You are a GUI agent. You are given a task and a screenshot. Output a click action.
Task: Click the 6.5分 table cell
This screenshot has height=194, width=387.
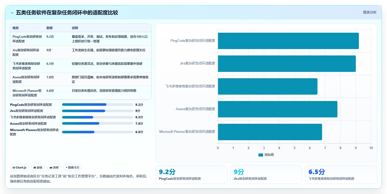pos(50,64)
